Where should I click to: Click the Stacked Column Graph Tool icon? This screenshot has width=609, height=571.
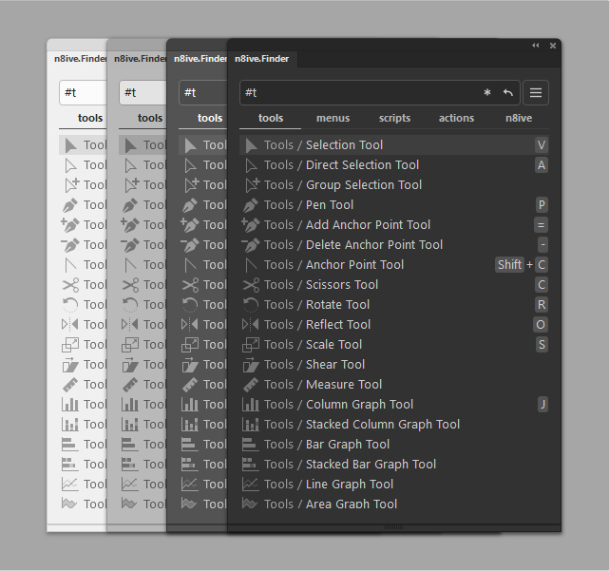point(251,425)
